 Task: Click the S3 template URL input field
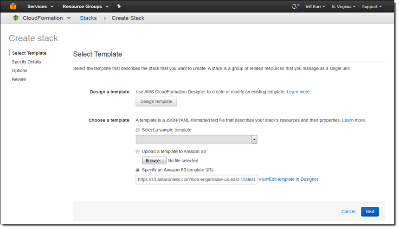(x=196, y=179)
